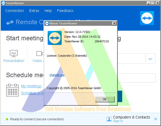Maximize the TeamViewer main window

tap(153, 3)
